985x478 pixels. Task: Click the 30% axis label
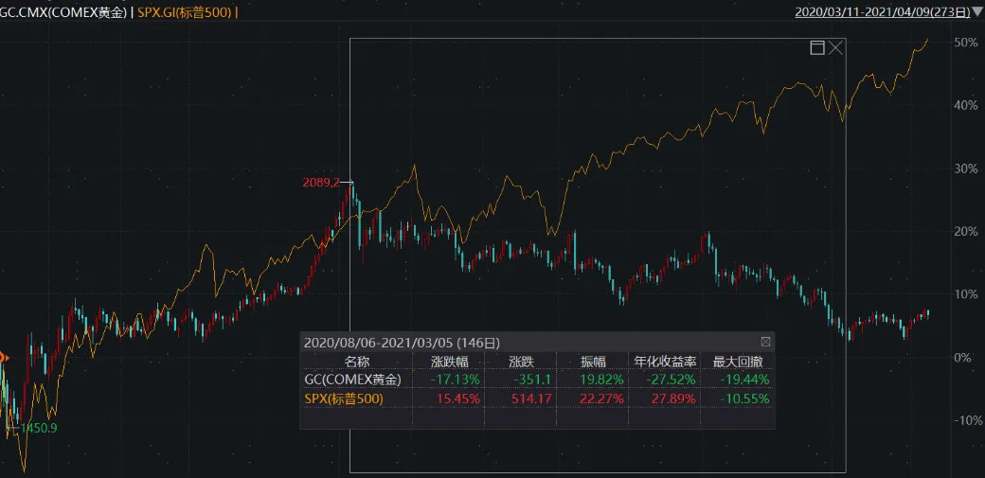click(x=965, y=168)
